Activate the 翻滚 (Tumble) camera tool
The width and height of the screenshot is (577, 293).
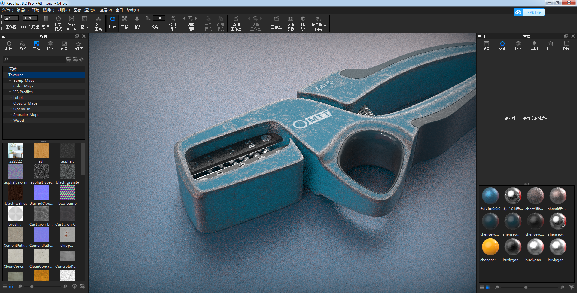point(112,23)
